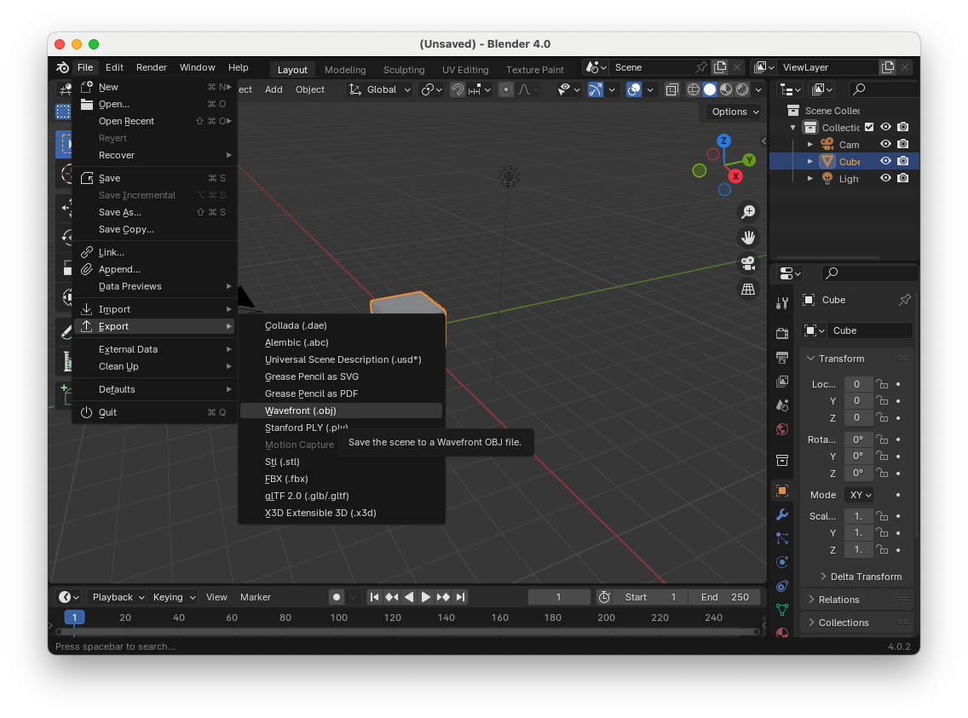
Task: Open the Physics properties tab
Action: pyautogui.click(x=782, y=562)
